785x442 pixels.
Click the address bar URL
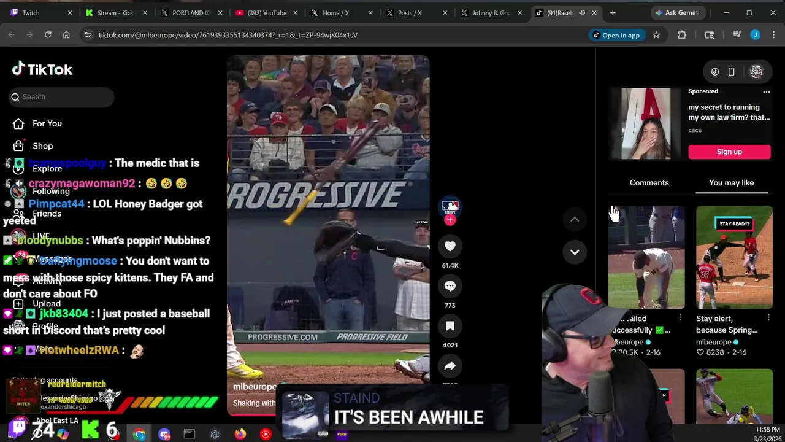(x=228, y=35)
